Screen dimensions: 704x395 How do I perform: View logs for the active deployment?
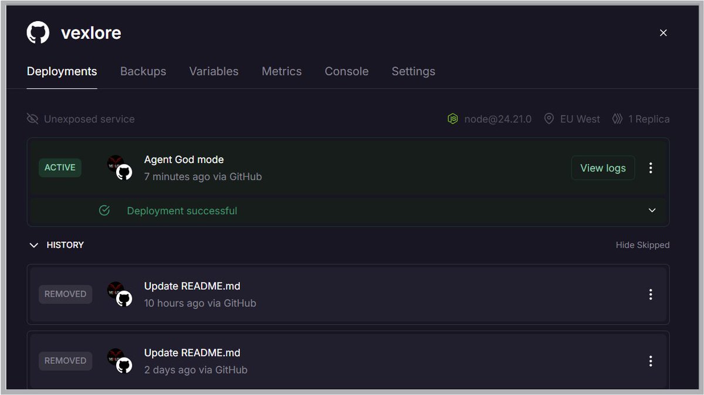coord(603,168)
